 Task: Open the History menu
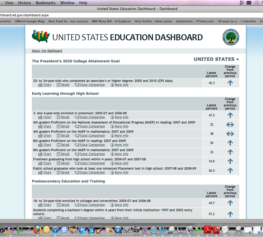coord(24,3)
